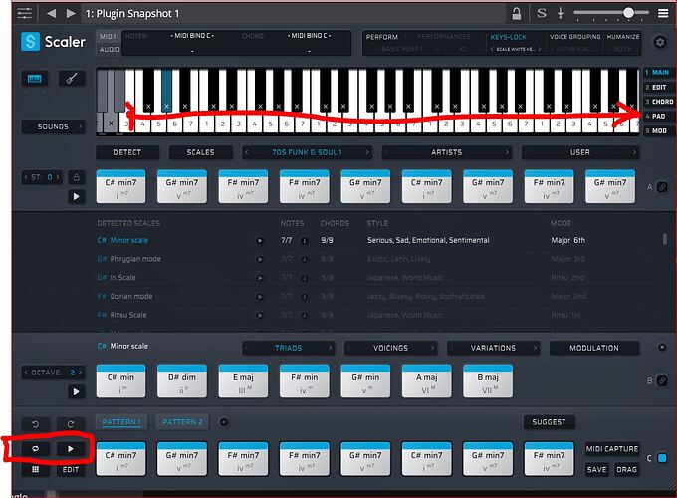Open the PAD page tab
677x498 pixels.
click(657, 116)
